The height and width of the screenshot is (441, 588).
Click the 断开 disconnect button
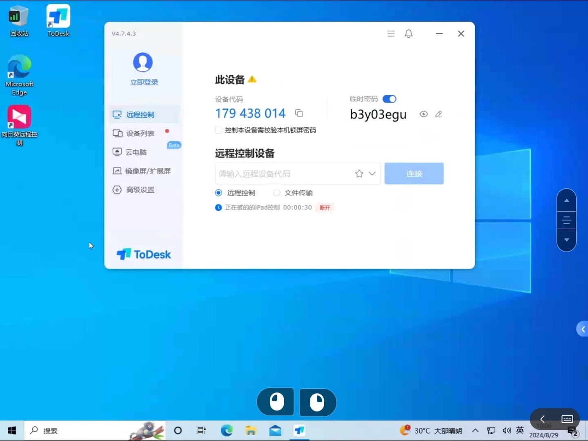coord(325,207)
